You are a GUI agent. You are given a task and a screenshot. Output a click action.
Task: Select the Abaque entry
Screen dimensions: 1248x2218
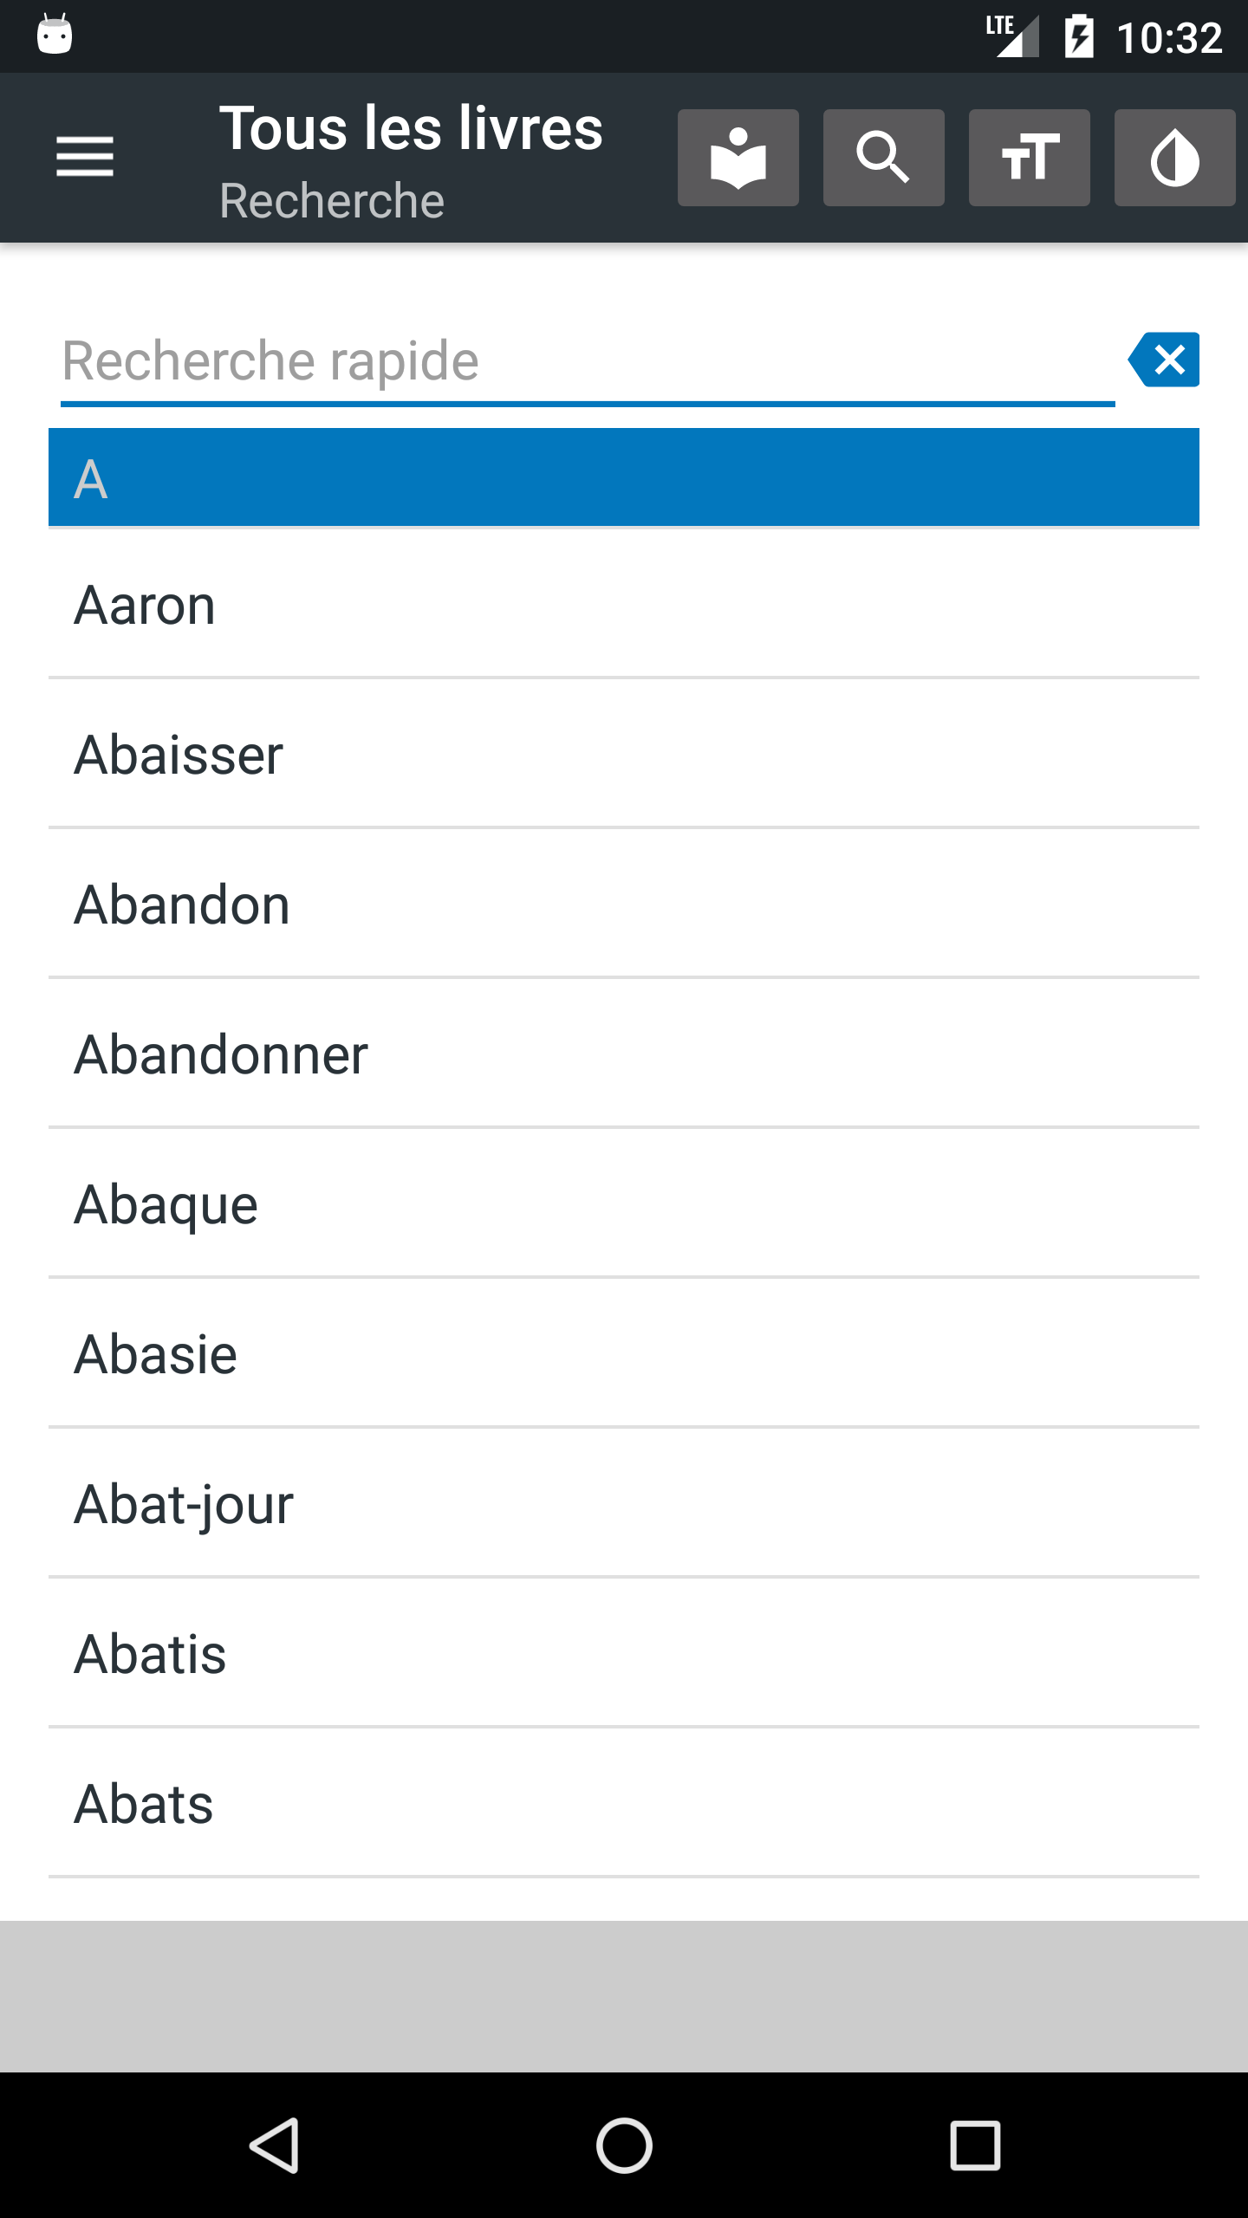[x=624, y=1203]
